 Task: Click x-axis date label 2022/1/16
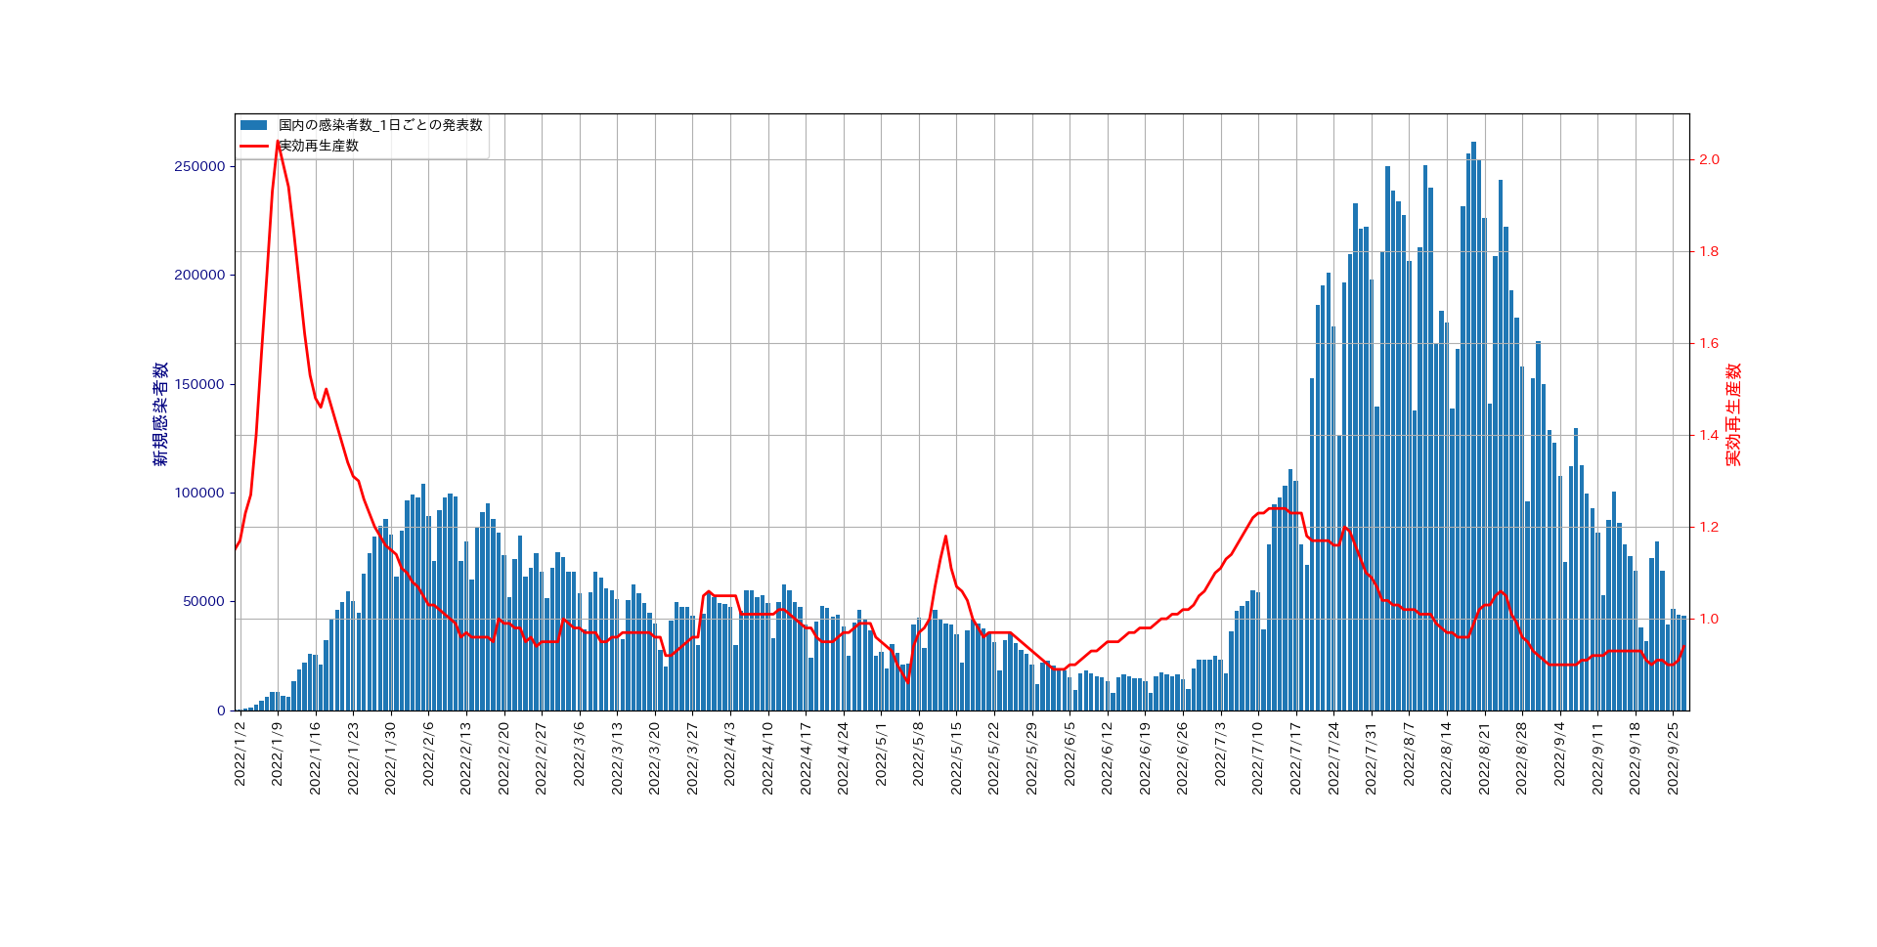pos(315,758)
